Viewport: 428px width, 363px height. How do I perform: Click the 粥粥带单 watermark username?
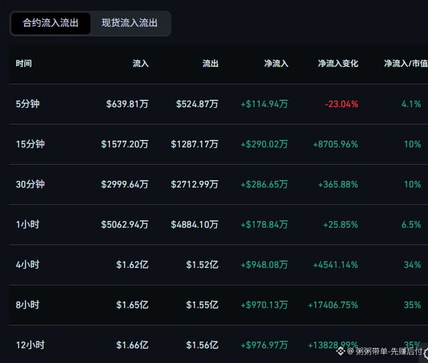click(x=388, y=351)
